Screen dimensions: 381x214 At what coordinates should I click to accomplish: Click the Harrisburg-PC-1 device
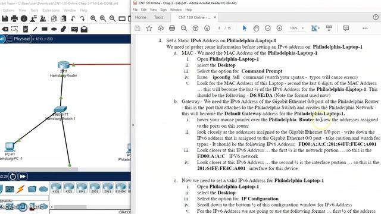click(x=10, y=147)
